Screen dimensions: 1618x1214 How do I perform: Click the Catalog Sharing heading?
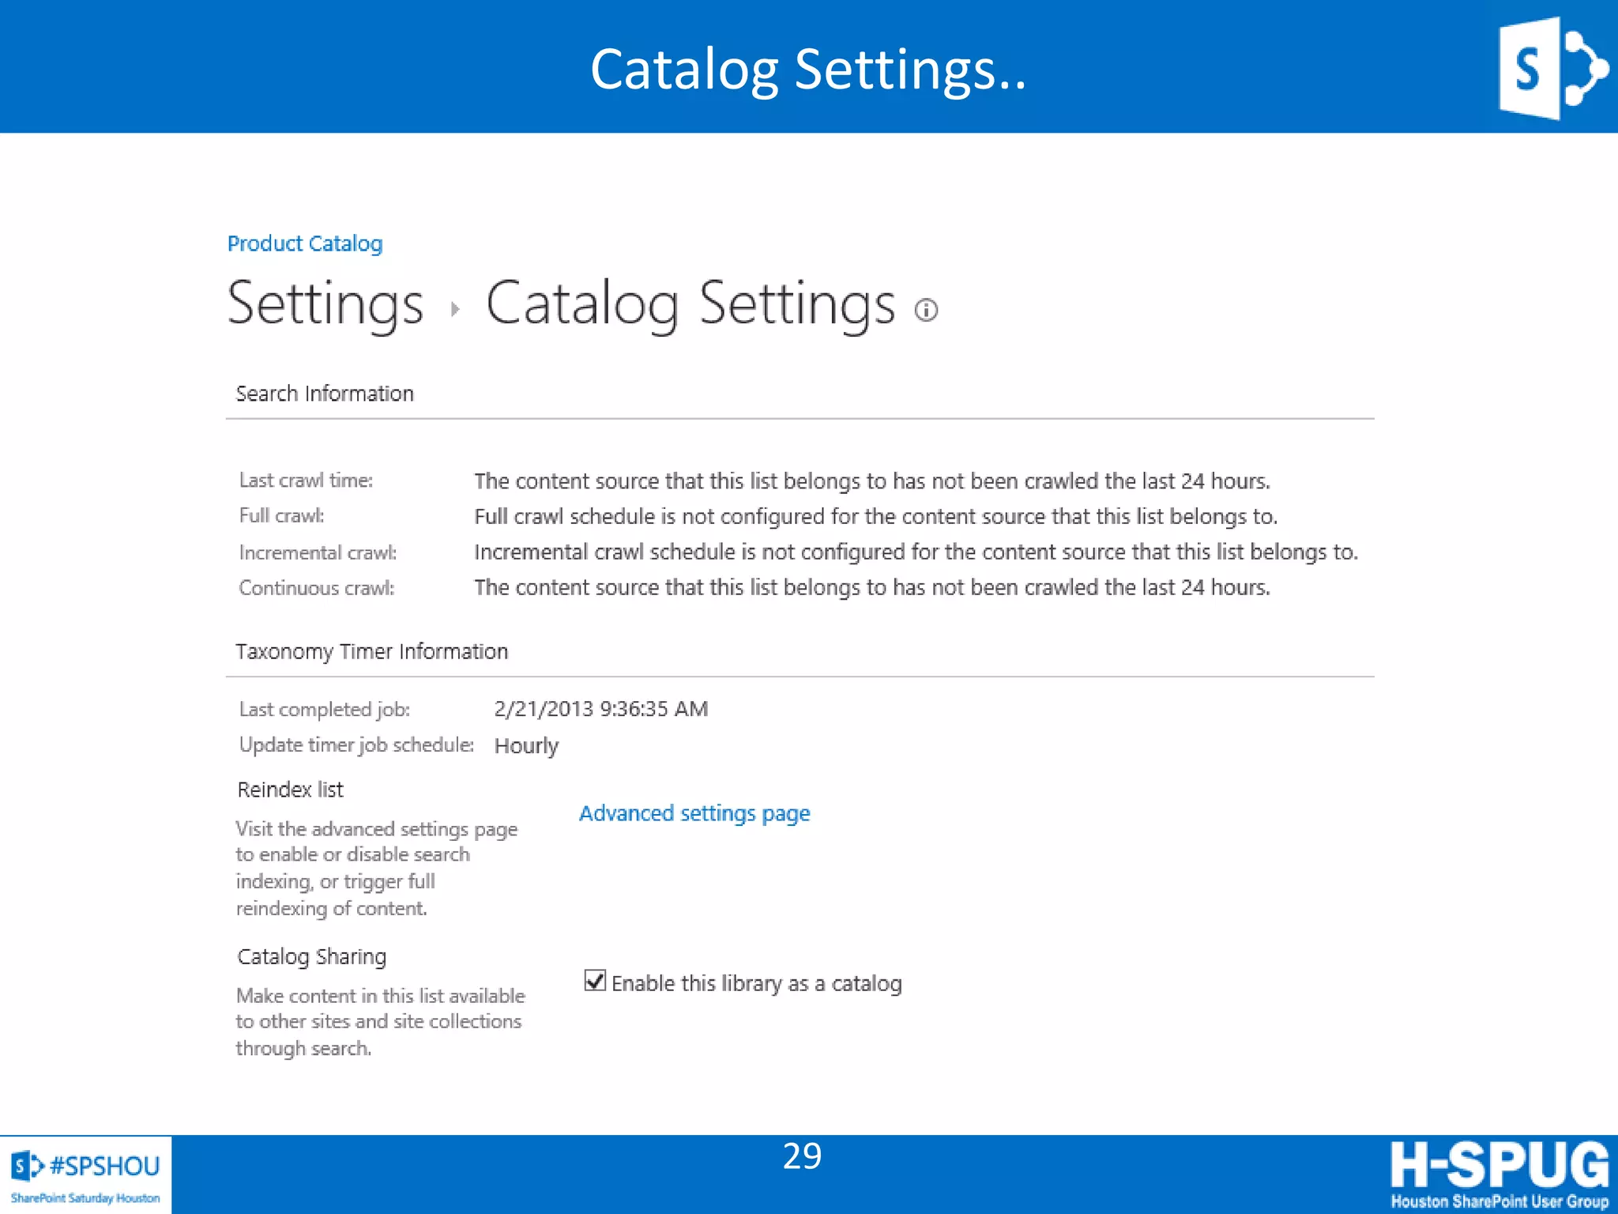click(x=312, y=957)
